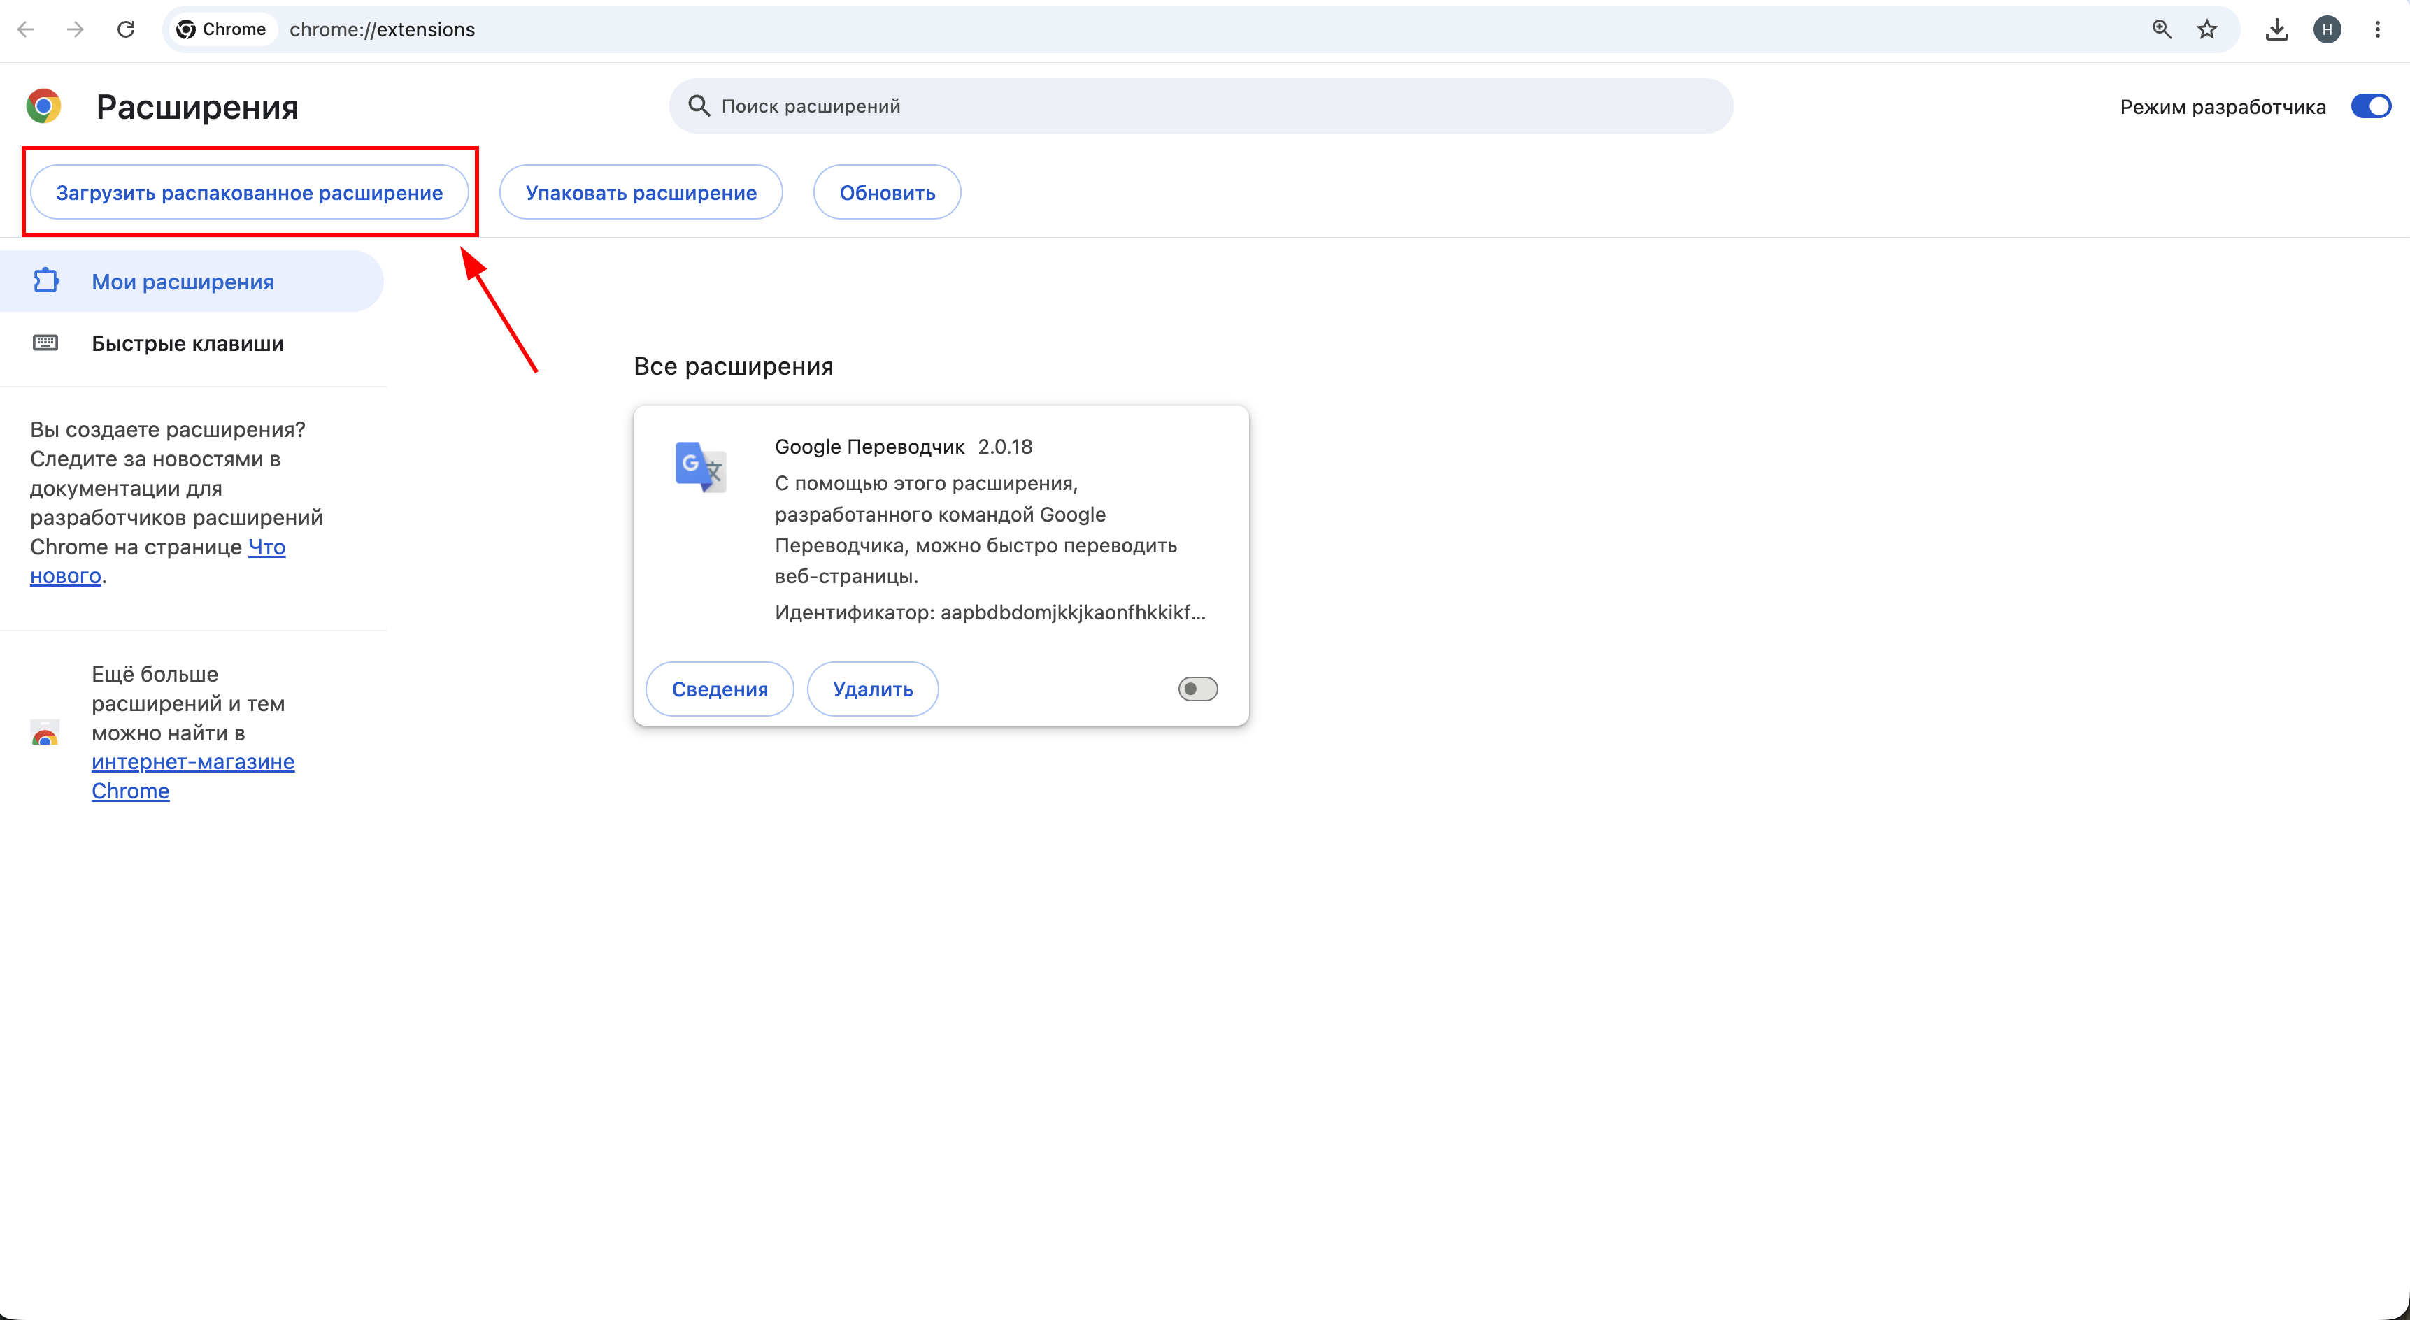This screenshot has height=1320, width=2410.
Task: Open the Что нового link
Action: click(266, 547)
